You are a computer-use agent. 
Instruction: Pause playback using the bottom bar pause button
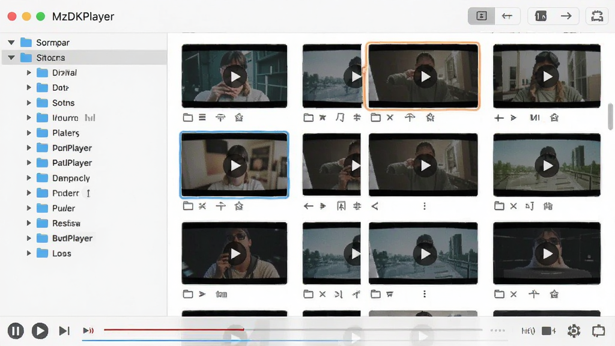[16, 331]
